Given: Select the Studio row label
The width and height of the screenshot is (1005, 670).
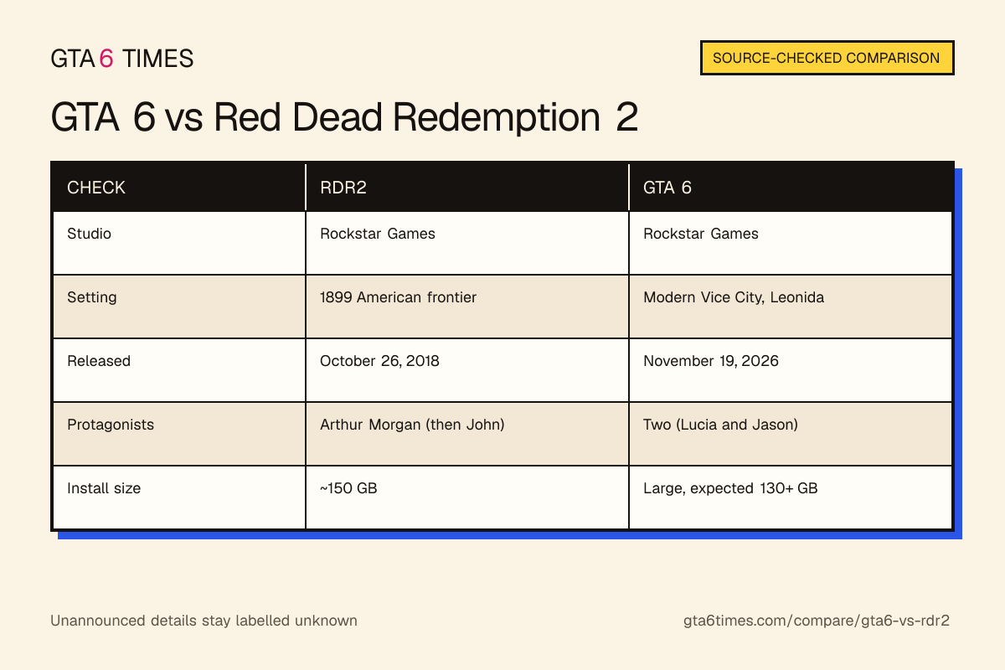Looking at the screenshot, I should coord(89,234).
